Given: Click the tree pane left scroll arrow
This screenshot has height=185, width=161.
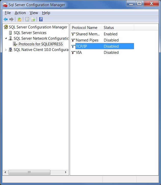Looking at the screenshot, I should pyautogui.click(x=5, y=172).
